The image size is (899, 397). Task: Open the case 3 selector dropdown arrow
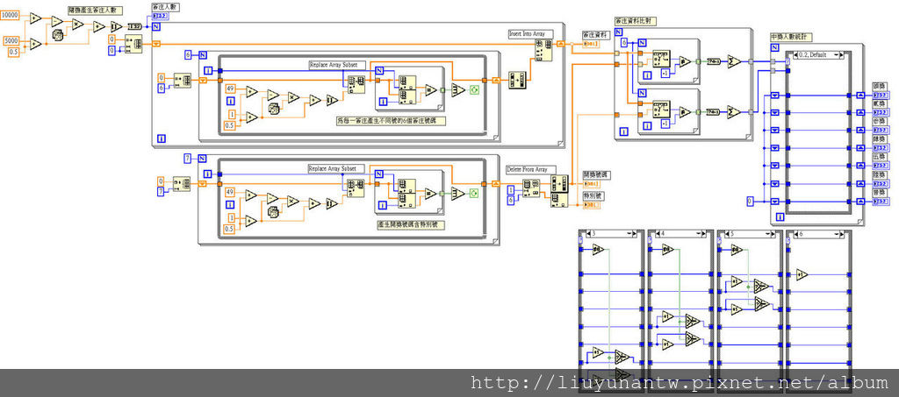coord(629,233)
